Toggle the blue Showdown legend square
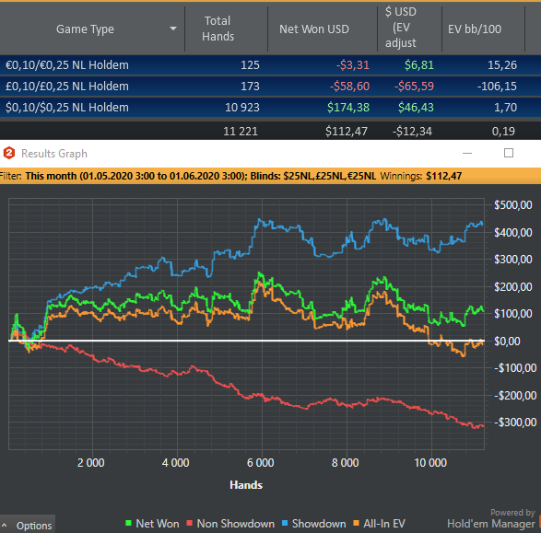The width and height of the screenshot is (541, 533). (x=285, y=523)
